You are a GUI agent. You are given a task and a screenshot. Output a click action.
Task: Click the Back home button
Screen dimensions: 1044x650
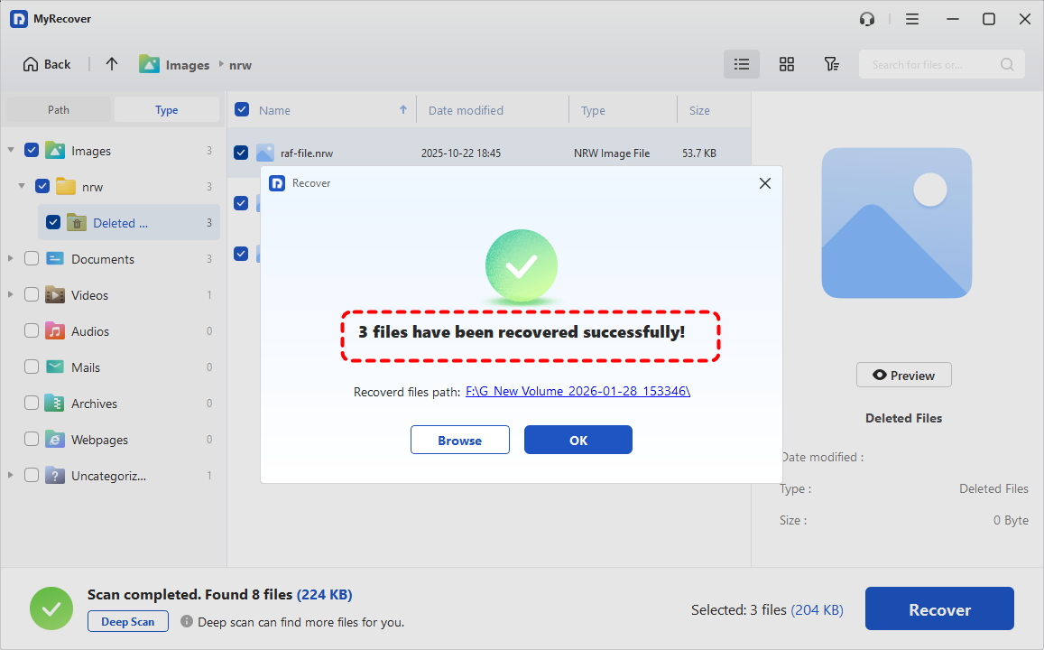(x=47, y=64)
